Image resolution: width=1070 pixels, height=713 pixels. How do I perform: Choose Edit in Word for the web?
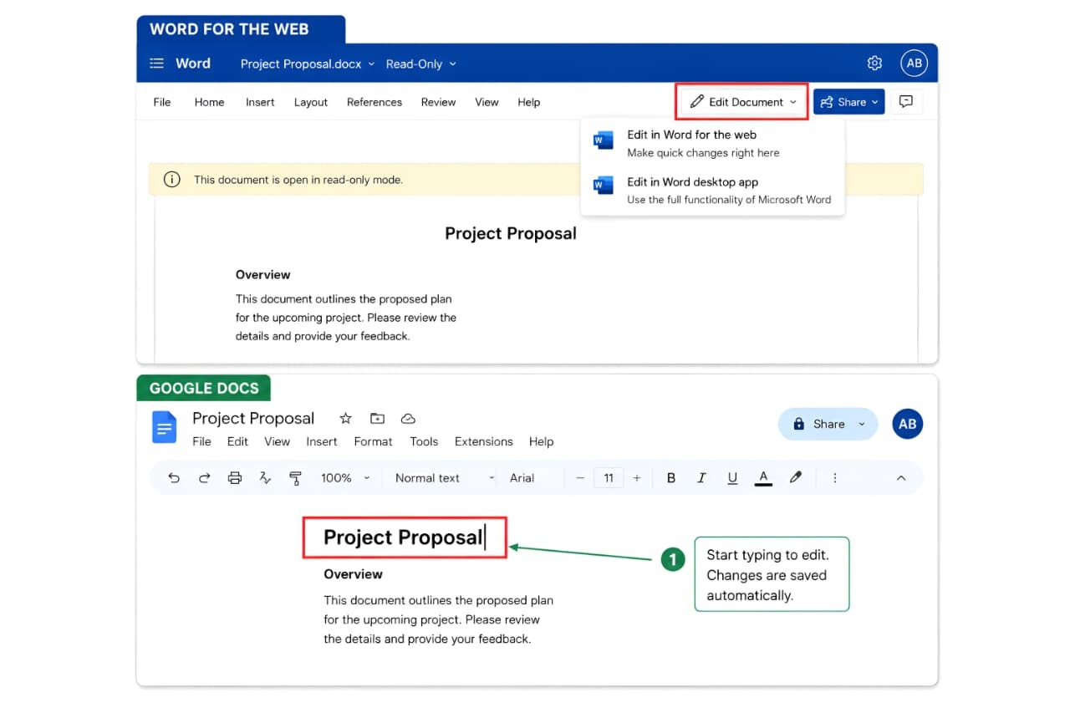pyautogui.click(x=712, y=143)
